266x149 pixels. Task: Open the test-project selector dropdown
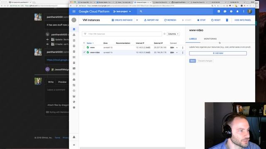pyautogui.click(x=122, y=12)
